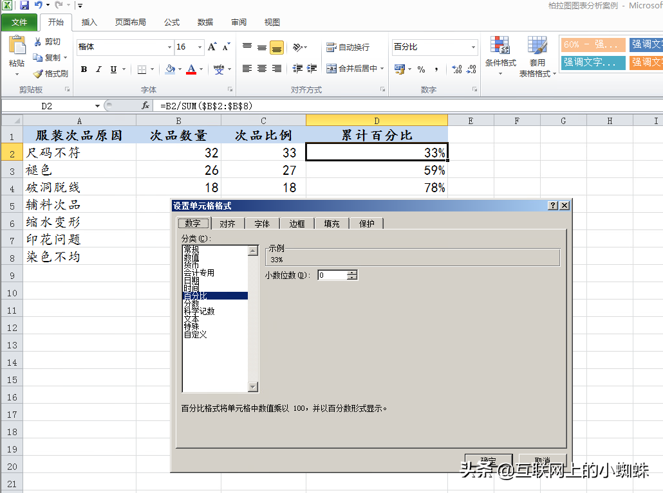Toggle 自动换行 wrap text

click(x=348, y=48)
